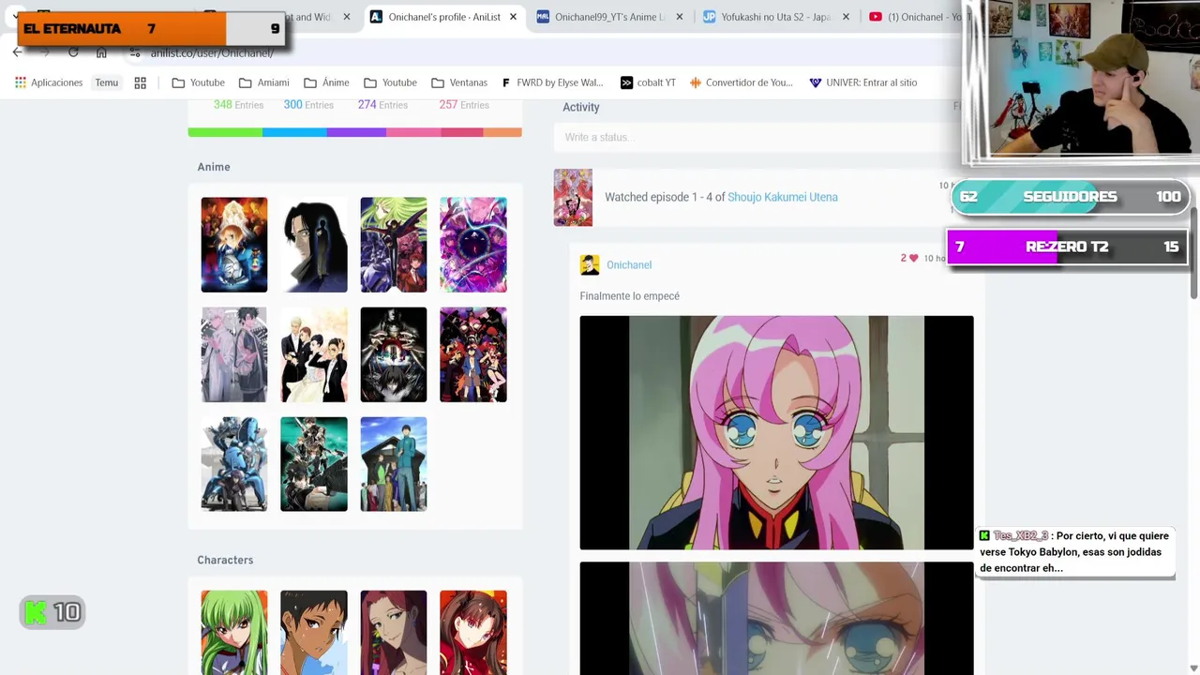Go back to the previous page

coord(17,52)
